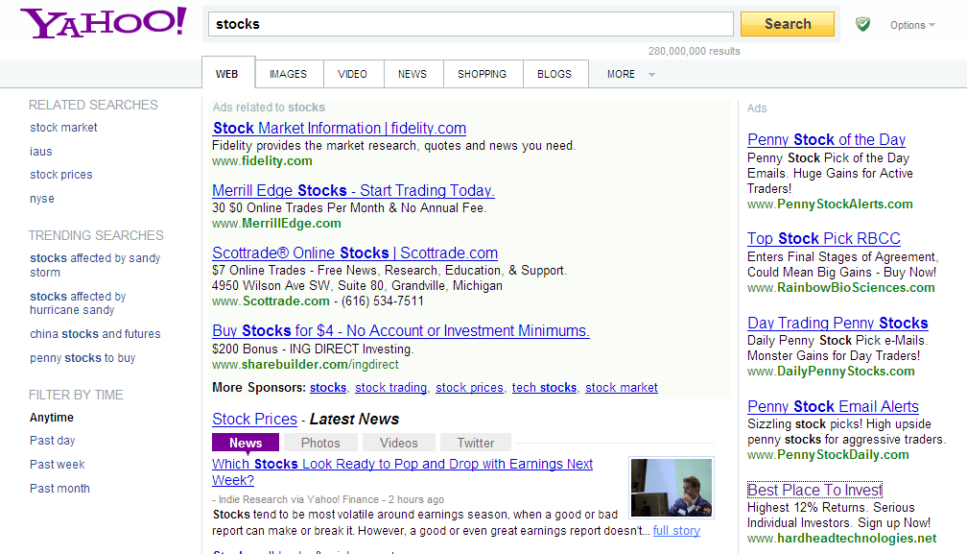Switch to the NEWS search tab
The image size is (967, 554).
point(413,74)
